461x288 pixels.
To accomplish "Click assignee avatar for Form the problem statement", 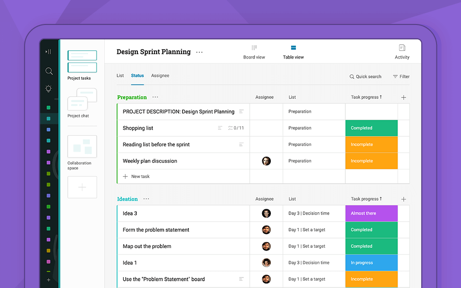I will (266, 230).
